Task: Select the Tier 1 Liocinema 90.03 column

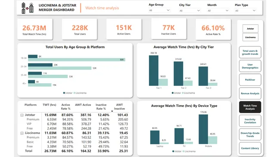Action: [x=163, y=82]
